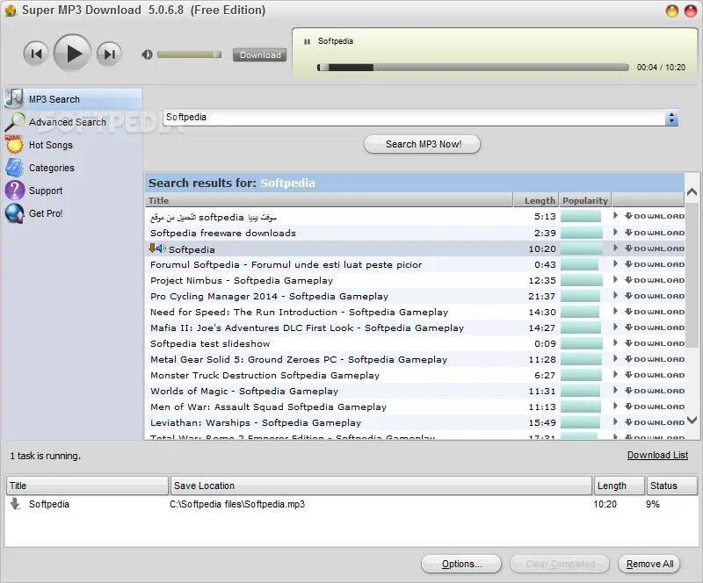Play arrow for Metal Gear Solid 5 row

coord(616,358)
